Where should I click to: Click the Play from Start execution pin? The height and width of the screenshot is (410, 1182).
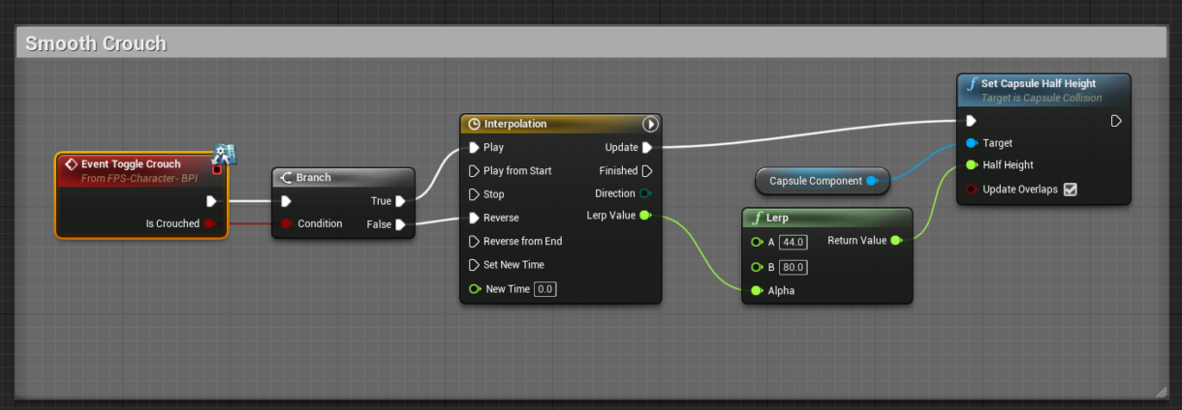474,171
